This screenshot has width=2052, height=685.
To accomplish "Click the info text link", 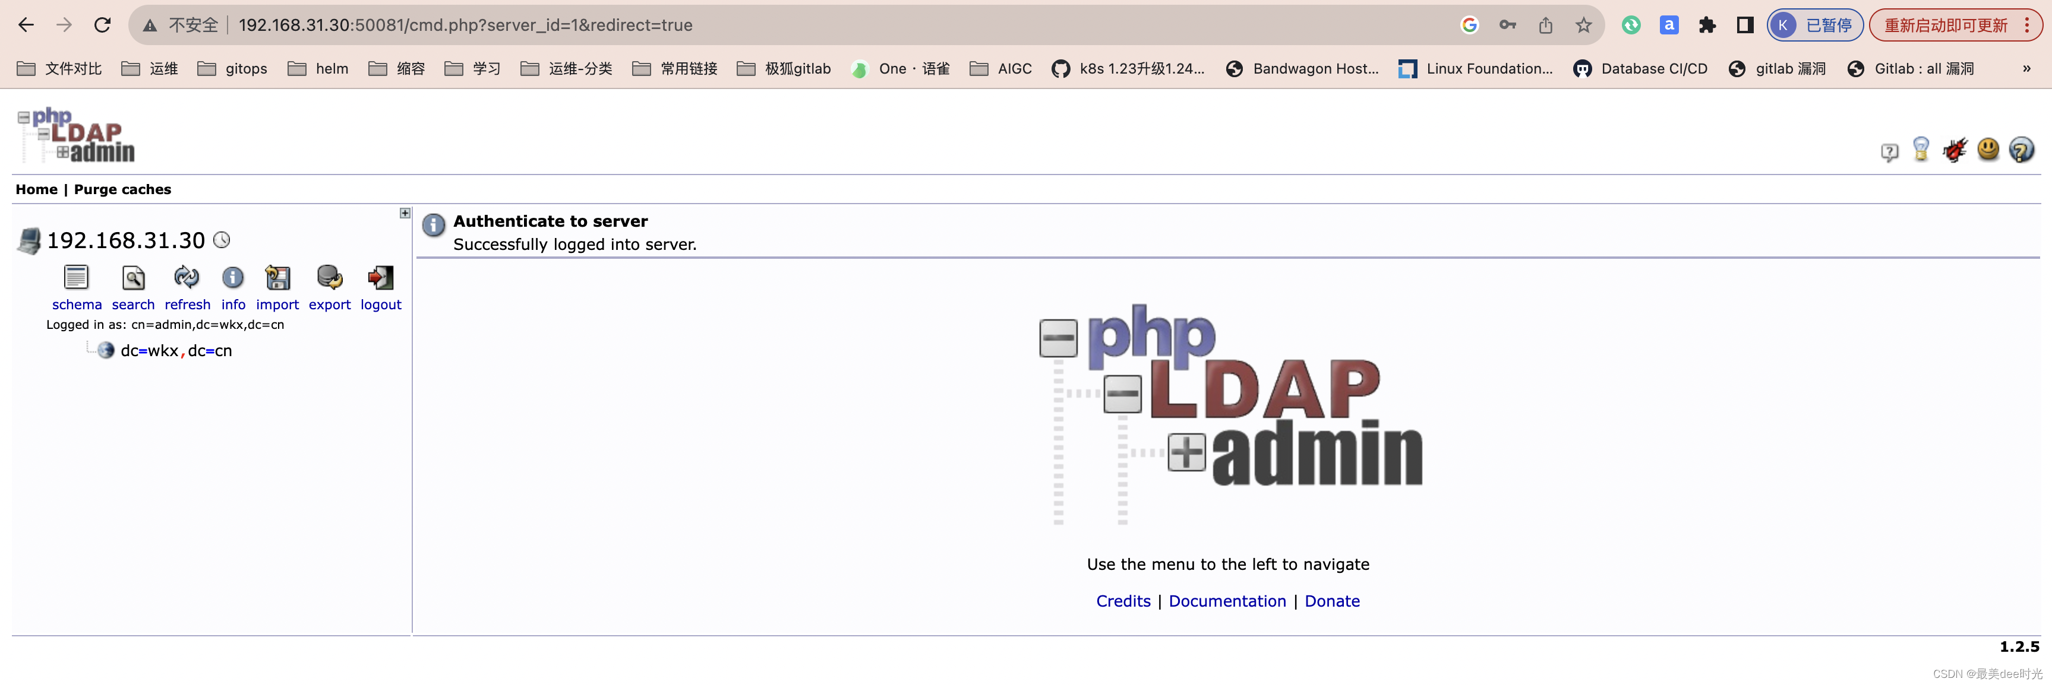I will tap(233, 305).
